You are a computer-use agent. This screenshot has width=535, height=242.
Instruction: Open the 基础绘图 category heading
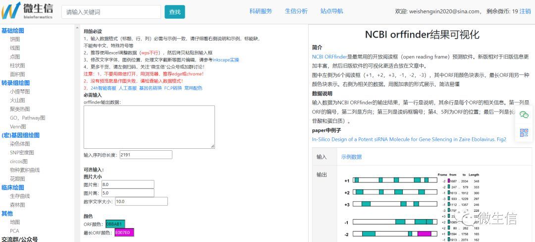click(x=12, y=31)
